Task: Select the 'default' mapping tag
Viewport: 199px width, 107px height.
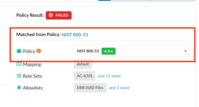Action: pos(83,64)
